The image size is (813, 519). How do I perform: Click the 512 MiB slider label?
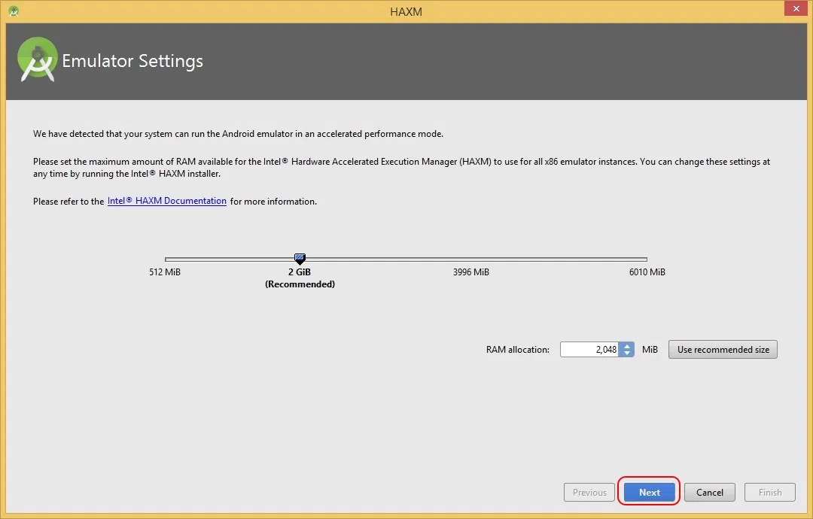coord(165,272)
